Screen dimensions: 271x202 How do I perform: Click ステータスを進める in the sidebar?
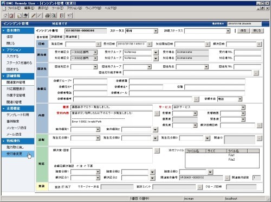pyautogui.click(x=19, y=63)
